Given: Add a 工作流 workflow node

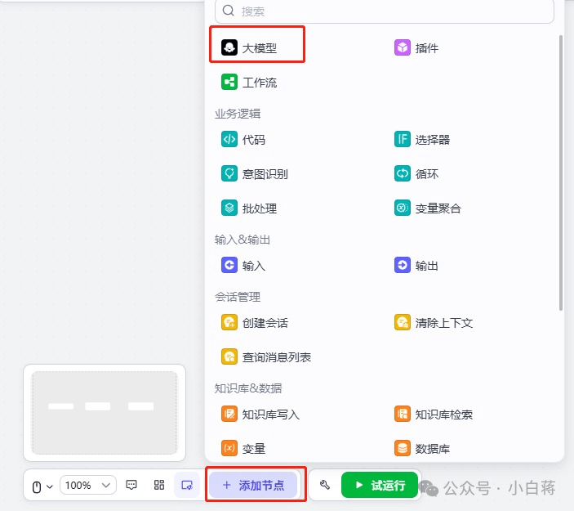Looking at the screenshot, I should (249, 82).
